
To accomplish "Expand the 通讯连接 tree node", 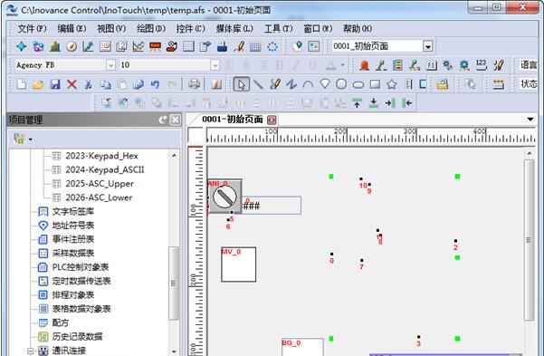I will 31,351.
